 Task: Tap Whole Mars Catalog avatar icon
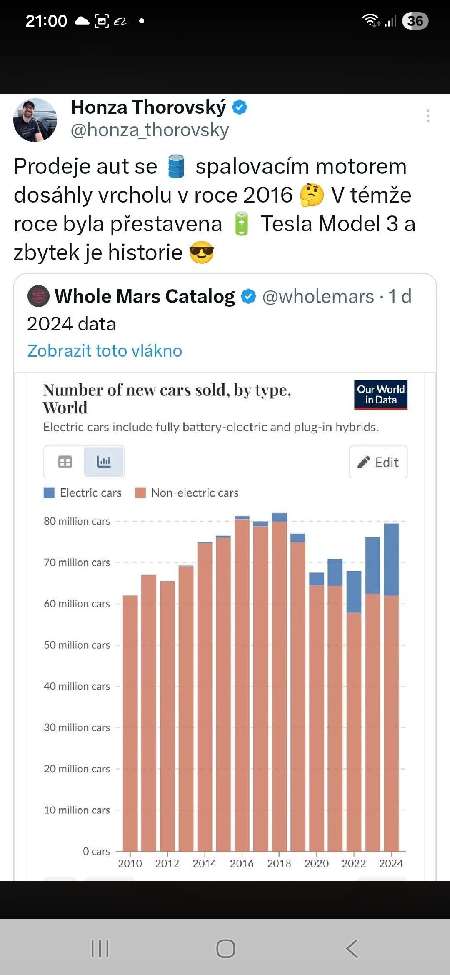[x=38, y=296]
